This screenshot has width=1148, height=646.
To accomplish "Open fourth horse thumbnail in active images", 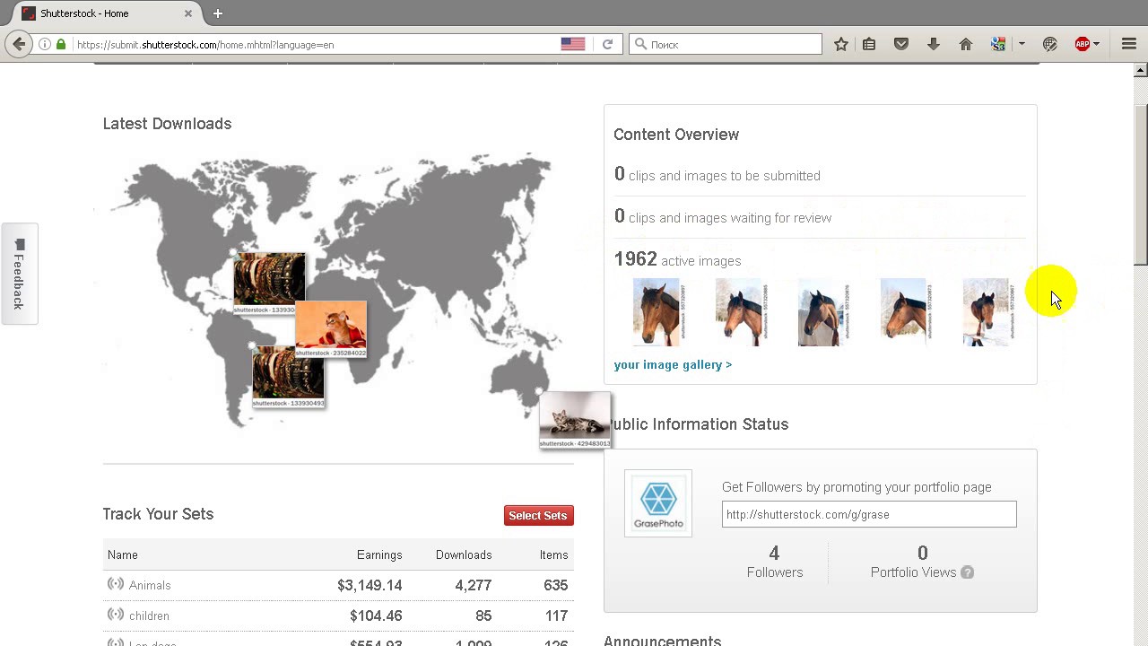I will (908, 312).
